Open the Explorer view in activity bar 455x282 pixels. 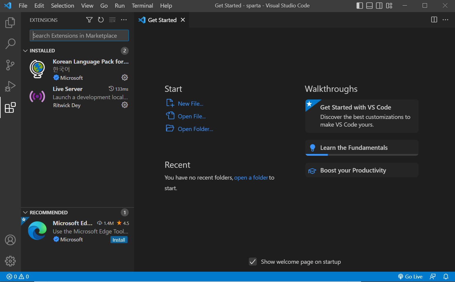point(10,23)
